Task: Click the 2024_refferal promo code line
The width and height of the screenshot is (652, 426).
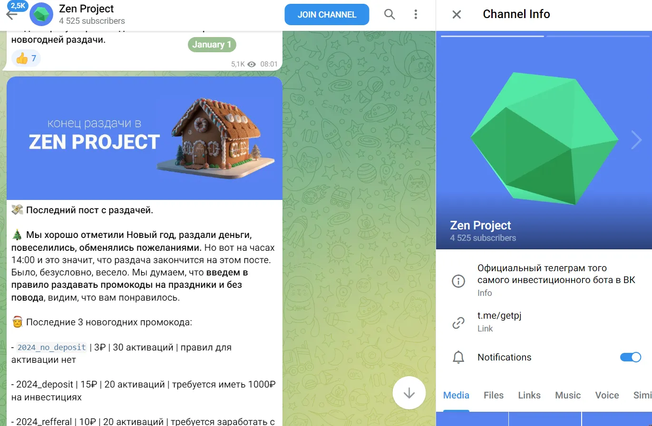Action: [x=143, y=421]
